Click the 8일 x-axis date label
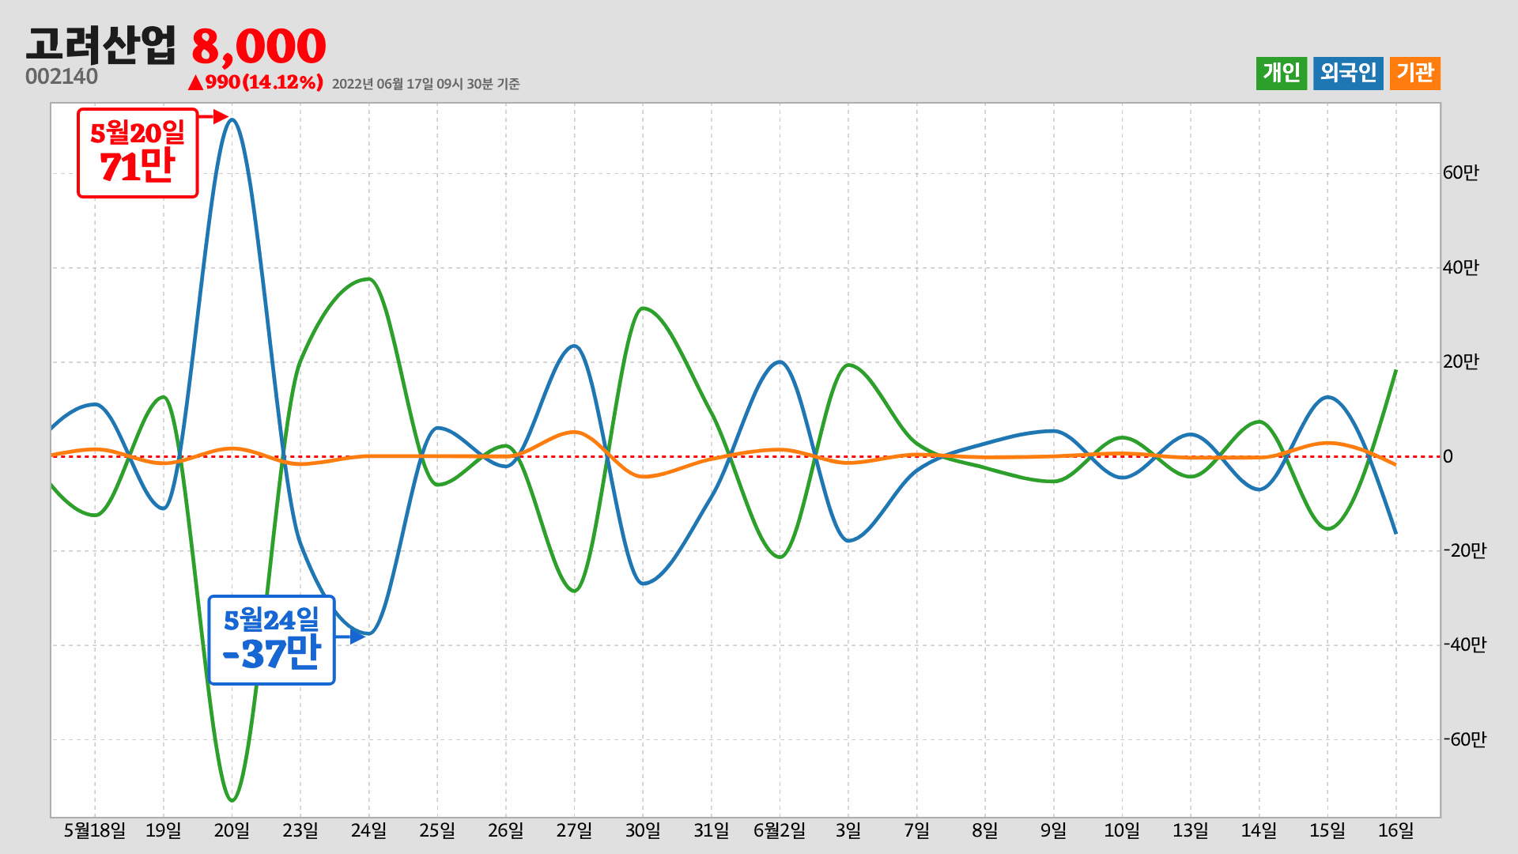1518x854 pixels. click(x=985, y=830)
